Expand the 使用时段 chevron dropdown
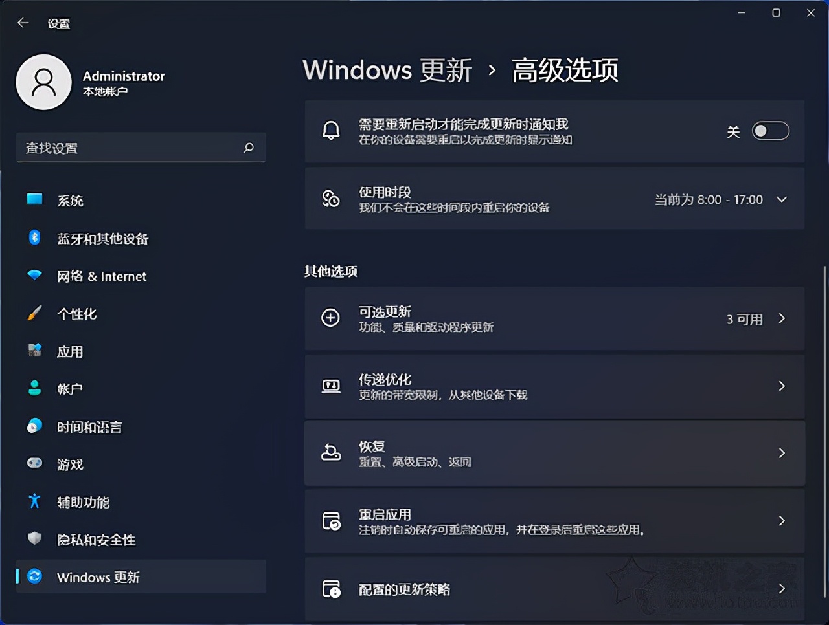The width and height of the screenshot is (829, 625). [x=782, y=199]
